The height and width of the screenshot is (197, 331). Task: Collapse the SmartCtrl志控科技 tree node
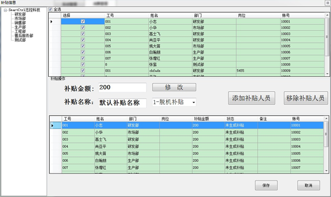4,10
